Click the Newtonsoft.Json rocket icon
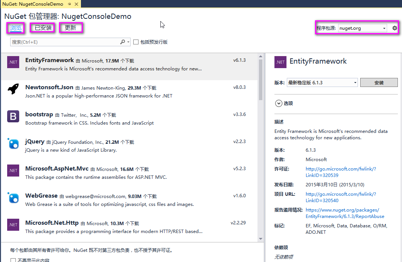The image size is (402, 262). (x=13, y=89)
